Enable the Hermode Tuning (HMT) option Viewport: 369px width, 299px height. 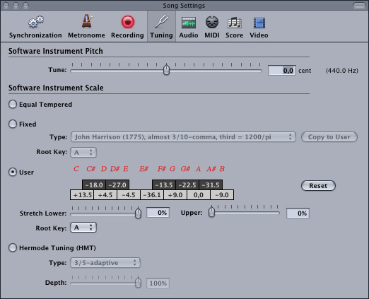(13, 247)
